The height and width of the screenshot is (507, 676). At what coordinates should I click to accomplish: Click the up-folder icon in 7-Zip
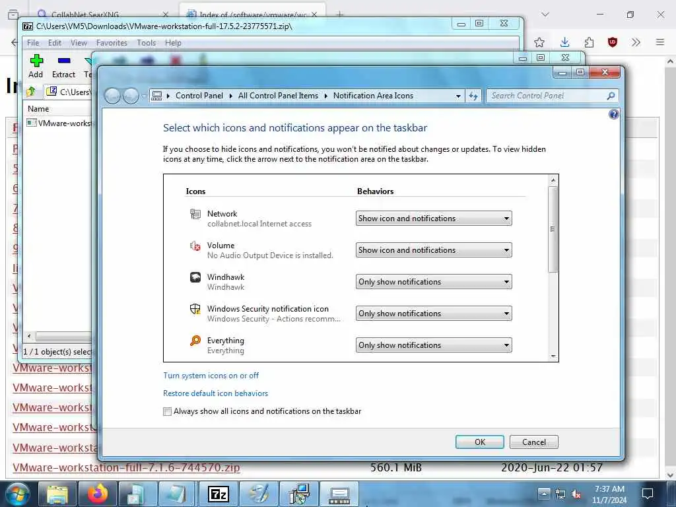click(31, 91)
